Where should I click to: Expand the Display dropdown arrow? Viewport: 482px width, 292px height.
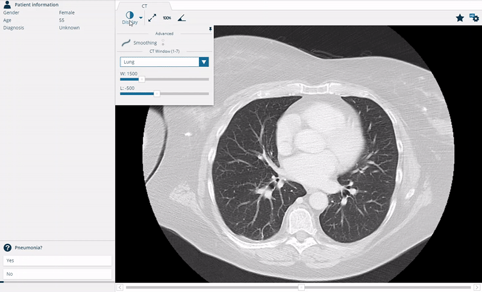coord(141,18)
